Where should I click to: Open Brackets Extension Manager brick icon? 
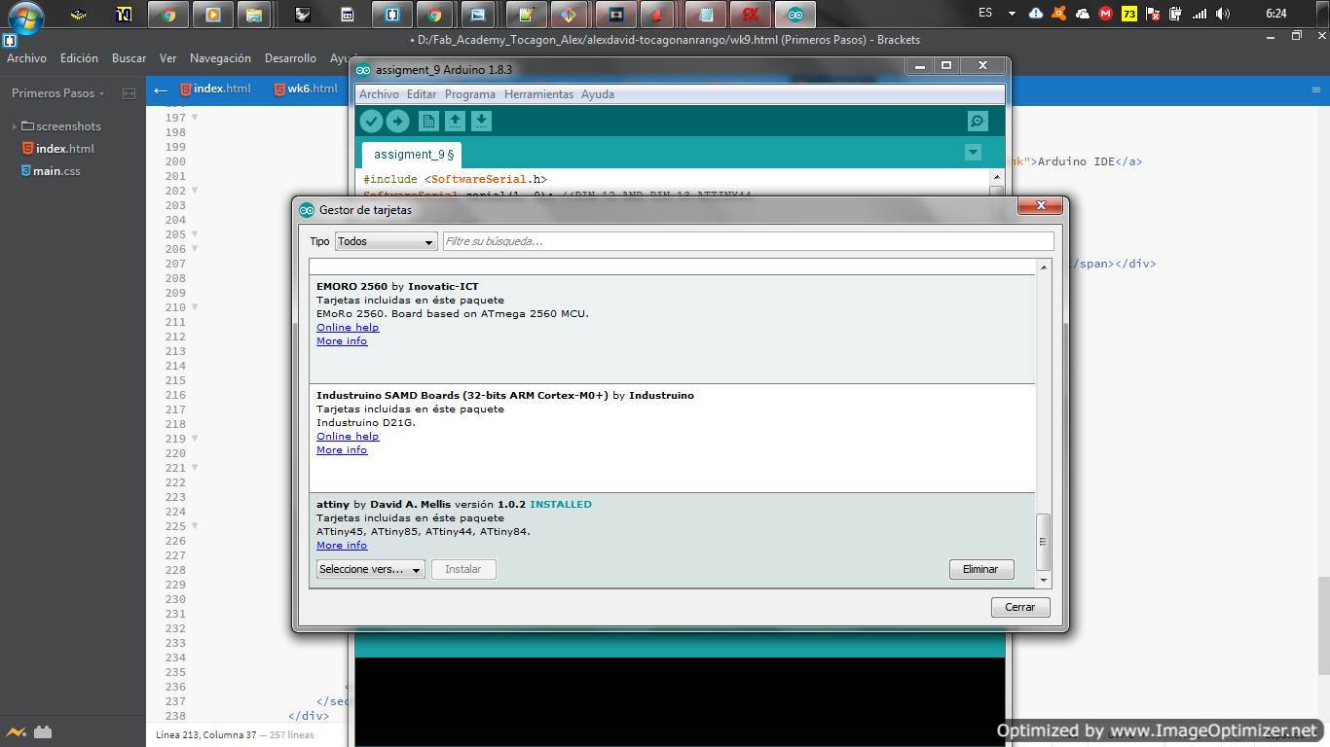point(42,732)
